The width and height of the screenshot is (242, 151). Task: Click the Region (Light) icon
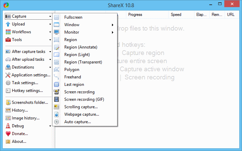click(x=57, y=55)
